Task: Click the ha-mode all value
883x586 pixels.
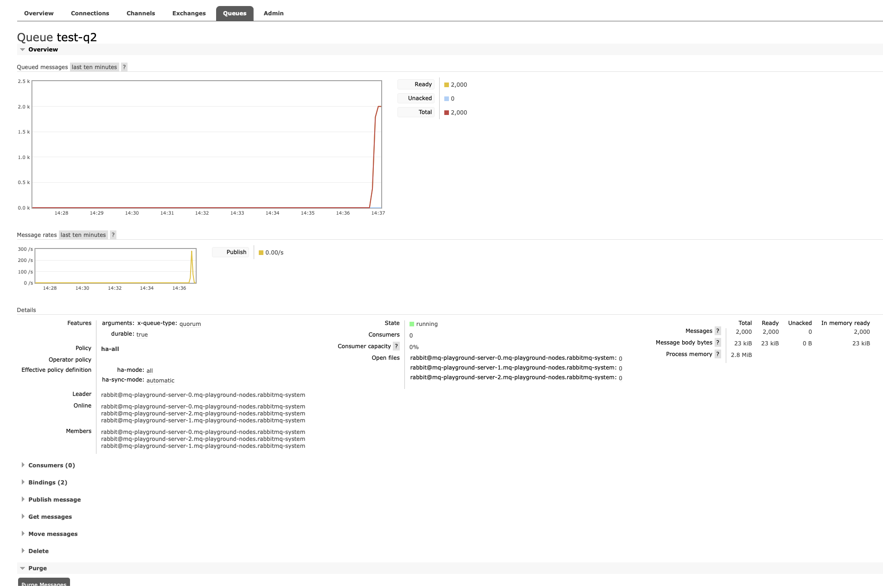Action: tap(149, 370)
